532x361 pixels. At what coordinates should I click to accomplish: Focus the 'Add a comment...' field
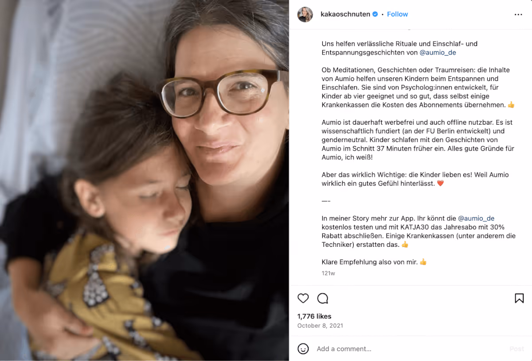(408, 349)
